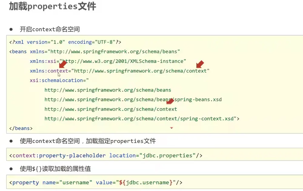
Task: Select the XMLSchema-instance URL value
Action: (123, 61)
